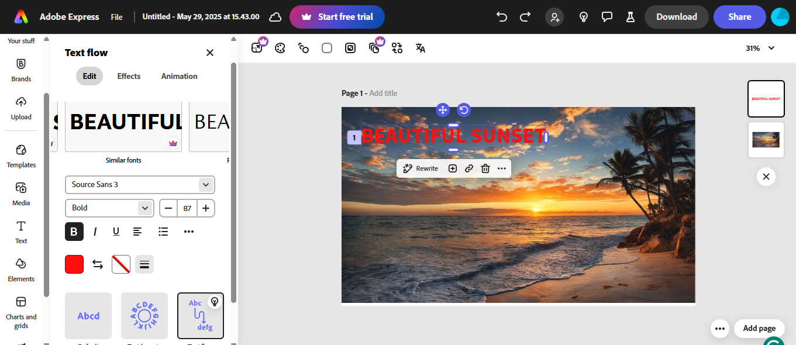The width and height of the screenshot is (796, 345).
Task: Click the Rewrite wand icon on the text
Action: pyautogui.click(x=408, y=168)
